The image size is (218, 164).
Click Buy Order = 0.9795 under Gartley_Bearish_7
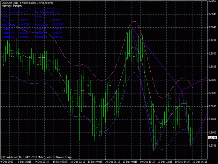click(16, 24)
